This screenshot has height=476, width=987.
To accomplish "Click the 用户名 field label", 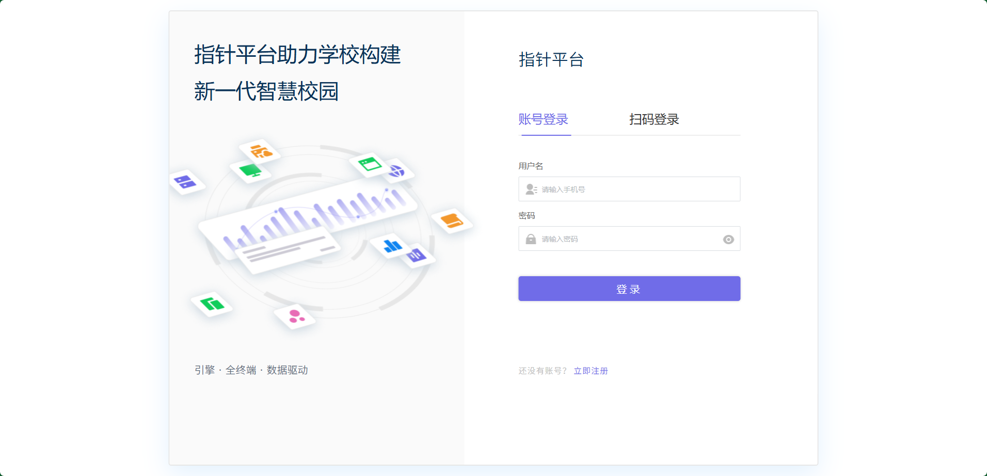I will (531, 166).
